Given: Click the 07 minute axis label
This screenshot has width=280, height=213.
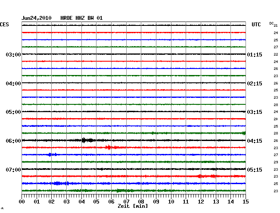Looking at the screenshot, I should [x=126, y=202].
